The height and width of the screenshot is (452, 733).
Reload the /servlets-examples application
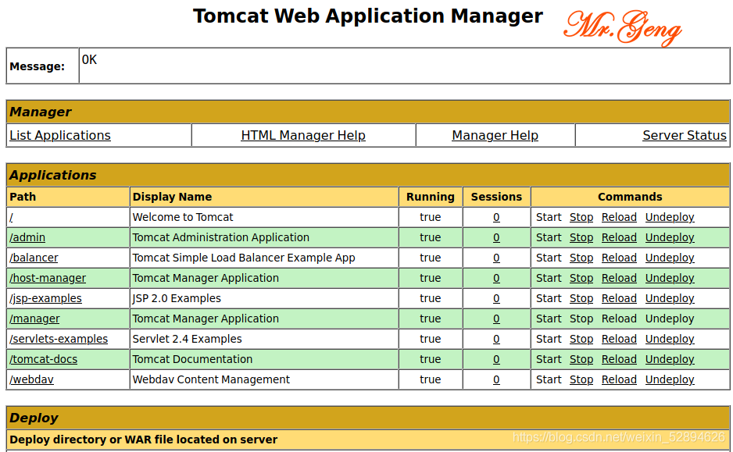click(x=619, y=339)
